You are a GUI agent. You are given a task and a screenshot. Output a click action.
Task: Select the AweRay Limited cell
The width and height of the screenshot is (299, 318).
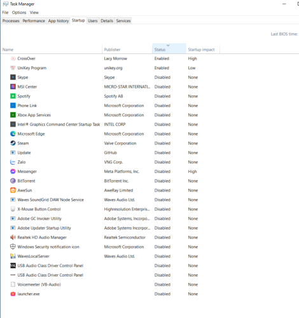coord(118,190)
